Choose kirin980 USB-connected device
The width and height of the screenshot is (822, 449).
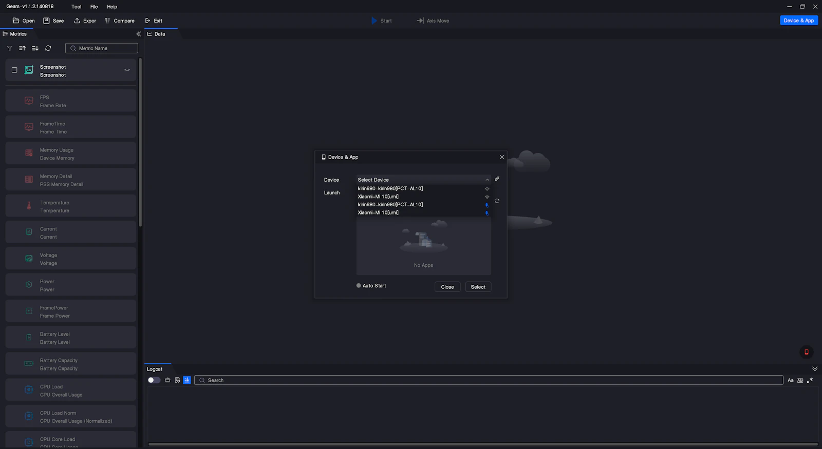click(x=423, y=205)
